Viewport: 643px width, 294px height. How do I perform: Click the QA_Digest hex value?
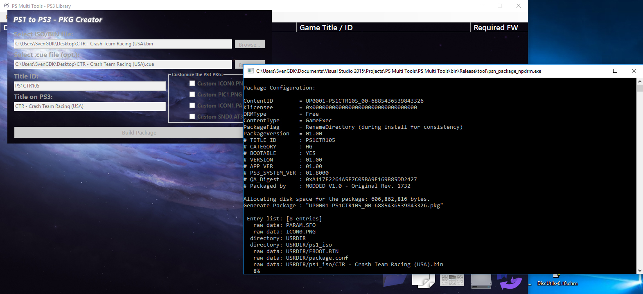[361, 180]
